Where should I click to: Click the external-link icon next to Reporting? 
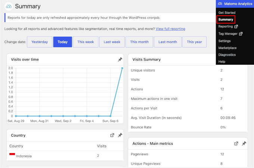point(236,27)
